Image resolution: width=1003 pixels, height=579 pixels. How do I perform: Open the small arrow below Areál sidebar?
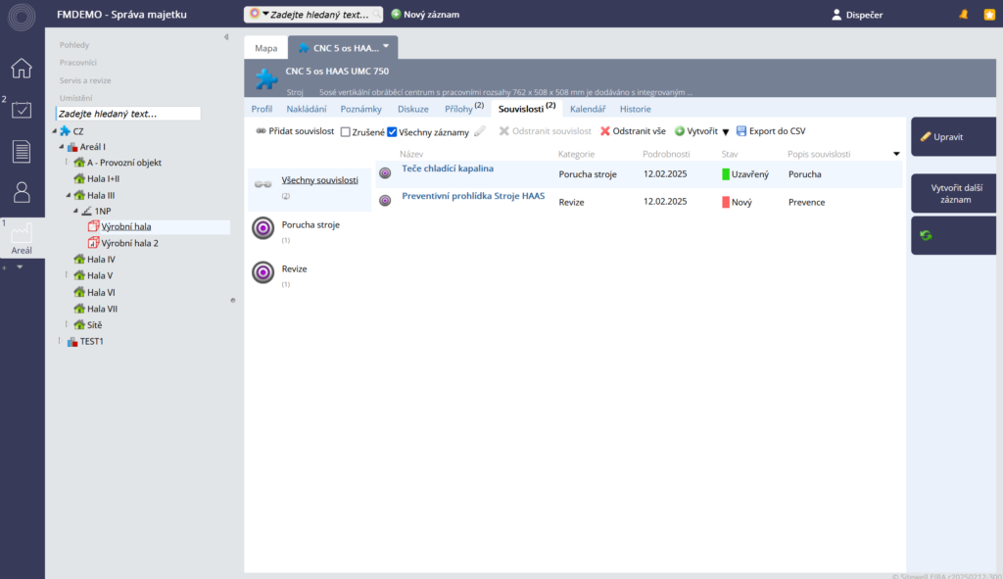[20, 266]
